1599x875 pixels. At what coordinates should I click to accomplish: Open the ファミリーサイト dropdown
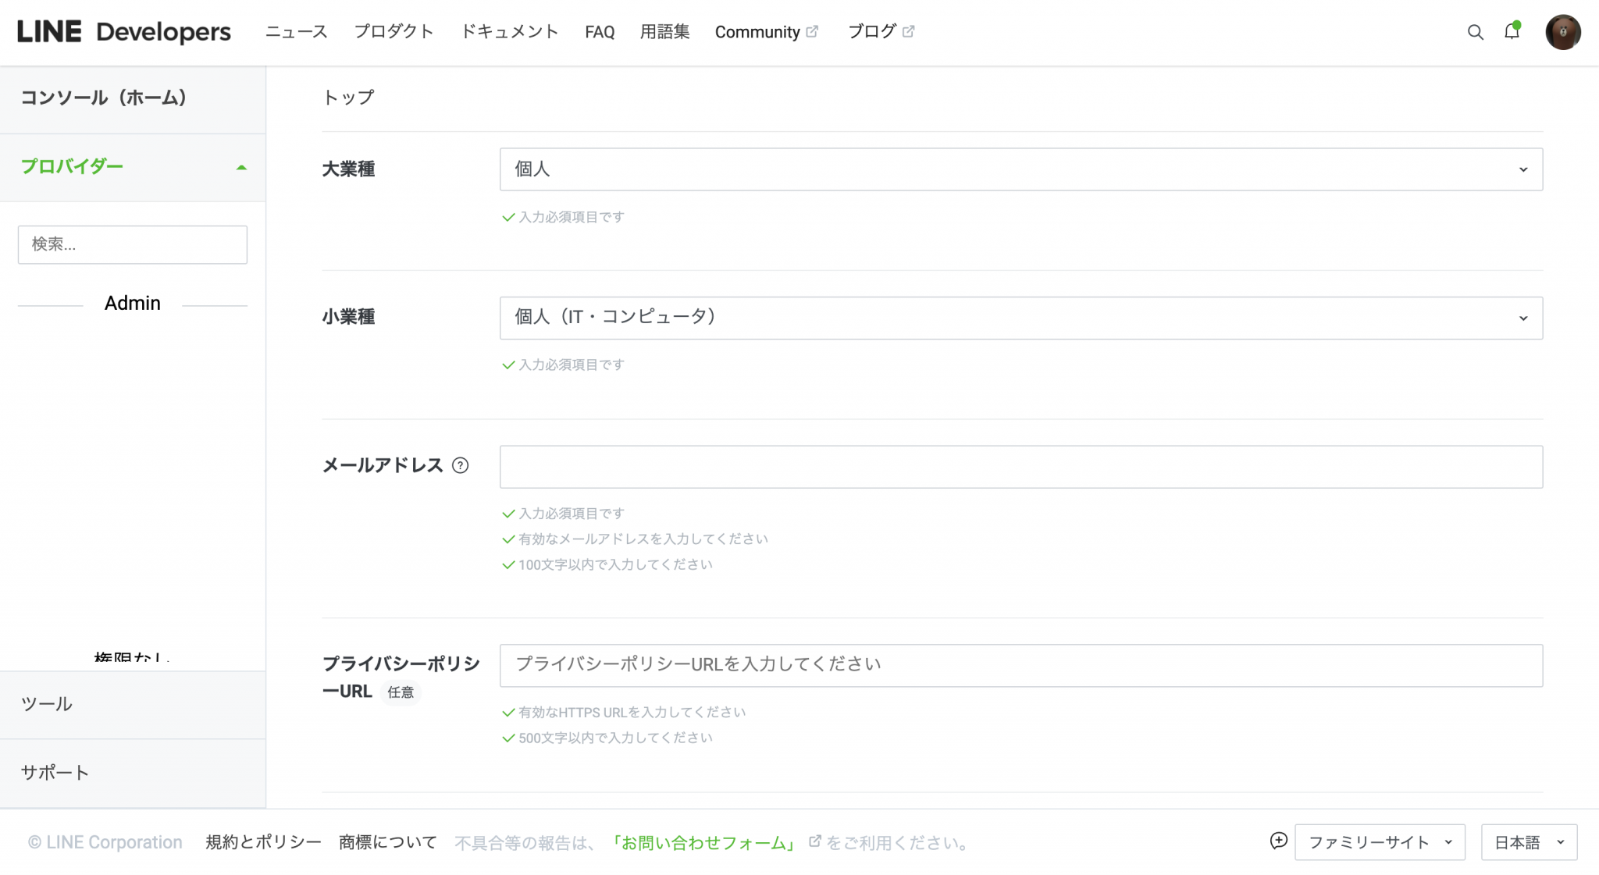click(1379, 841)
